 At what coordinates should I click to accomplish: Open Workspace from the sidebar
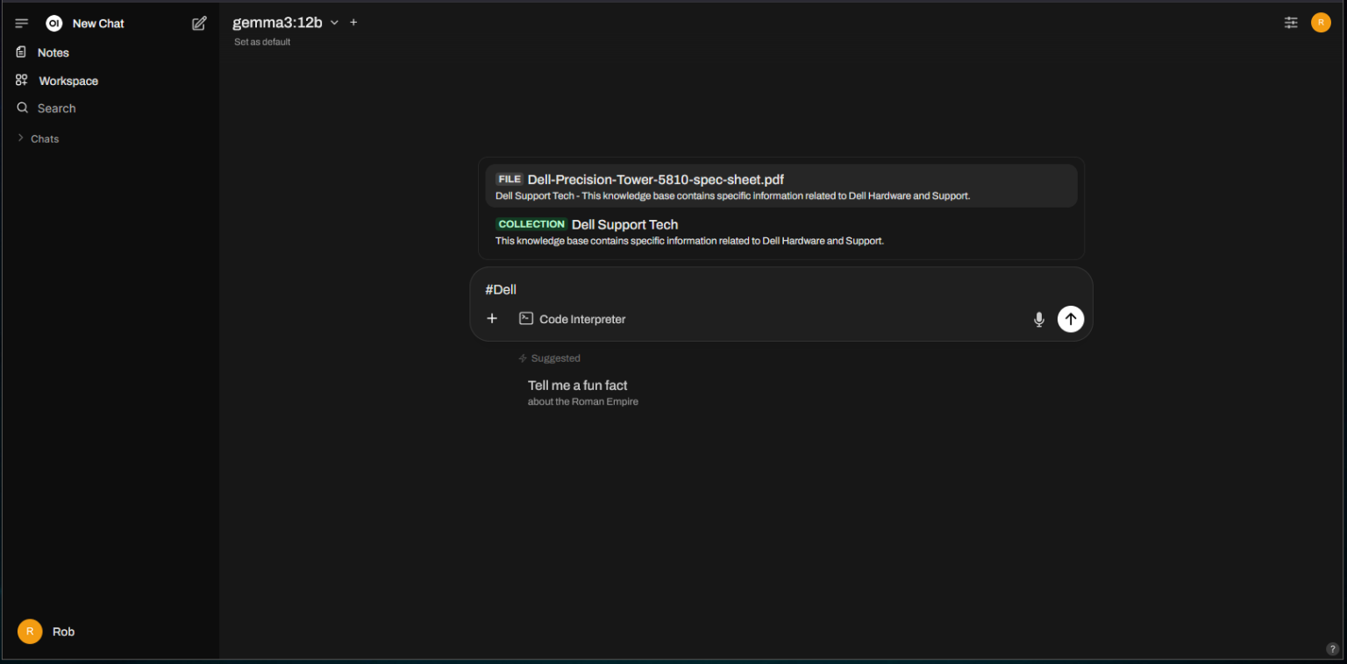point(68,81)
